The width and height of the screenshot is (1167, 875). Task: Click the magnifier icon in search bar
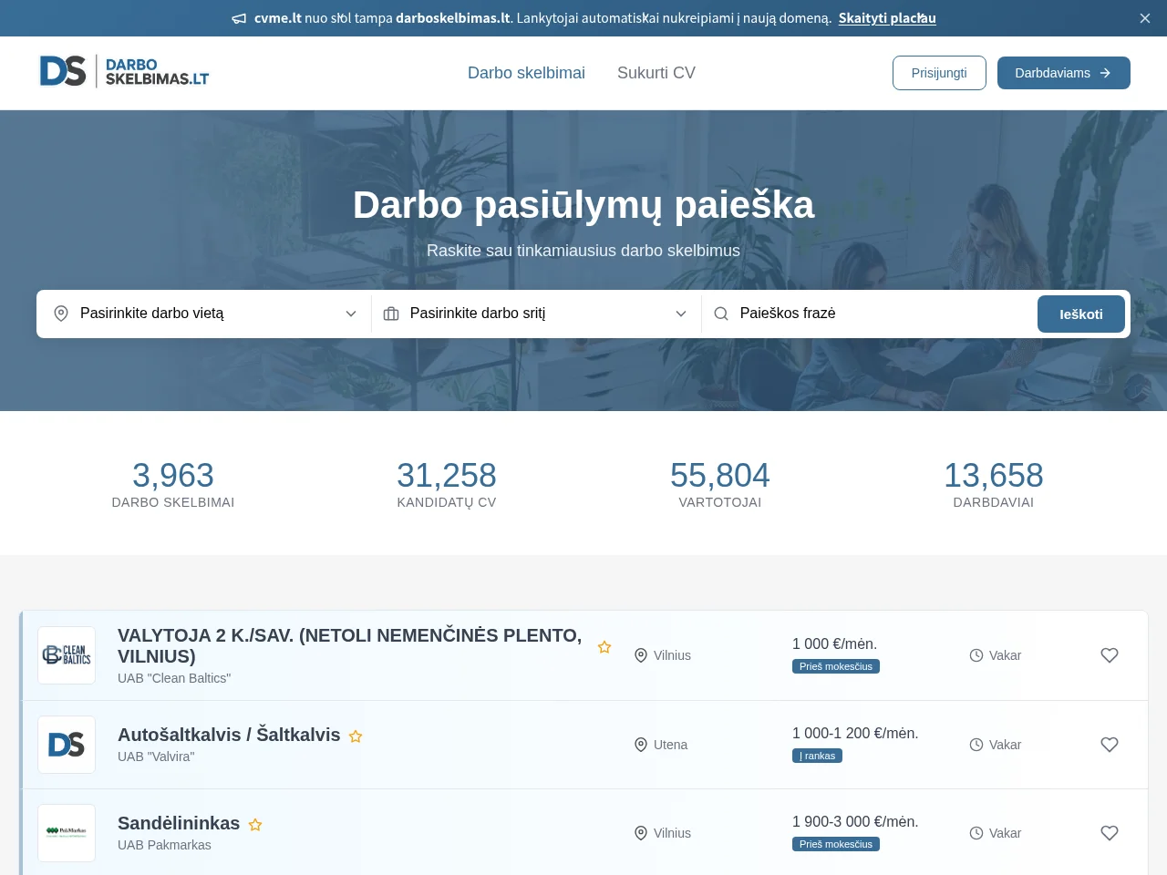[721, 314]
